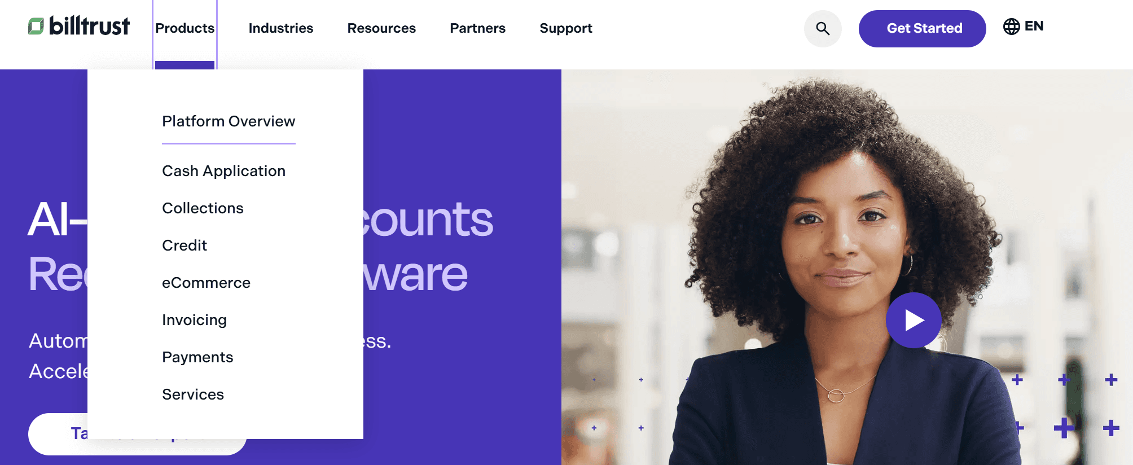1133x465 pixels.
Task: Expand the Industries menu
Action: (x=280, y=28)
